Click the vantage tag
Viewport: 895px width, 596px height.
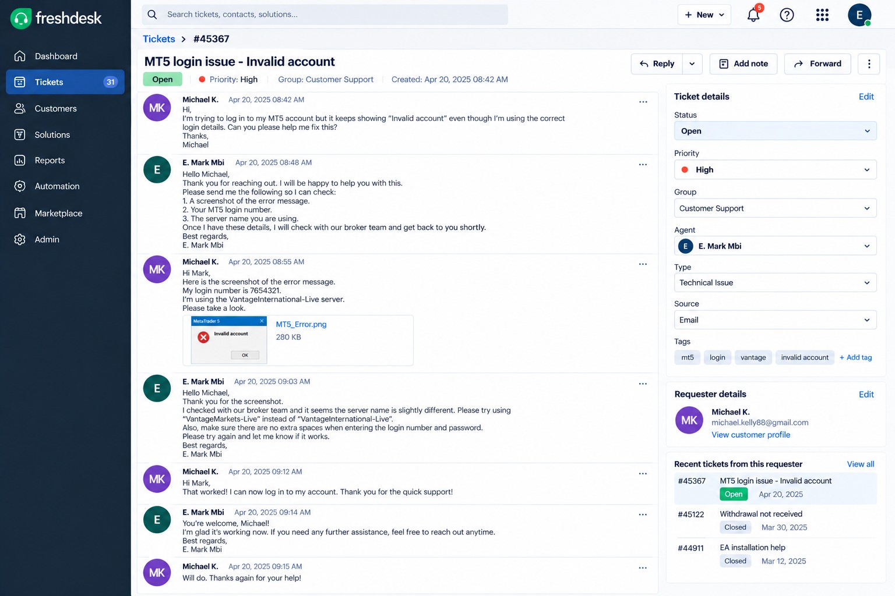[753, 357]
